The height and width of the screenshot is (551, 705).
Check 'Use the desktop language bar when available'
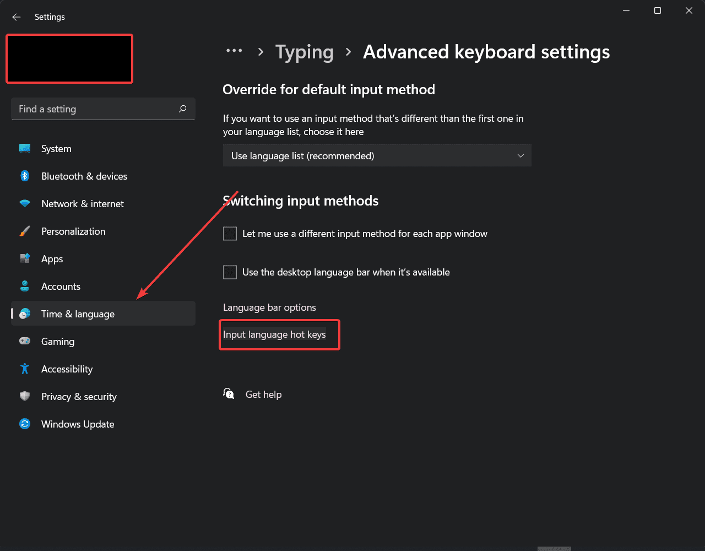(230, 272)
